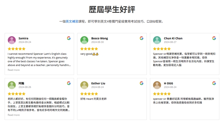Click Google icon on Esther Liu's review
The width and height of the screenshot is (221, 122).
[x=141, y=83]
